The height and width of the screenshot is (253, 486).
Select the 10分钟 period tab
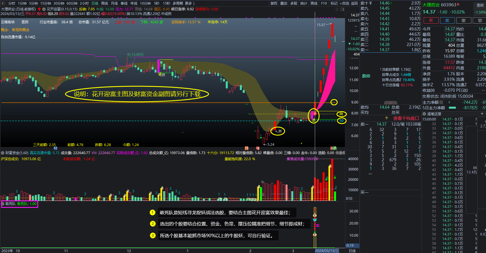[x=145, y=3]
